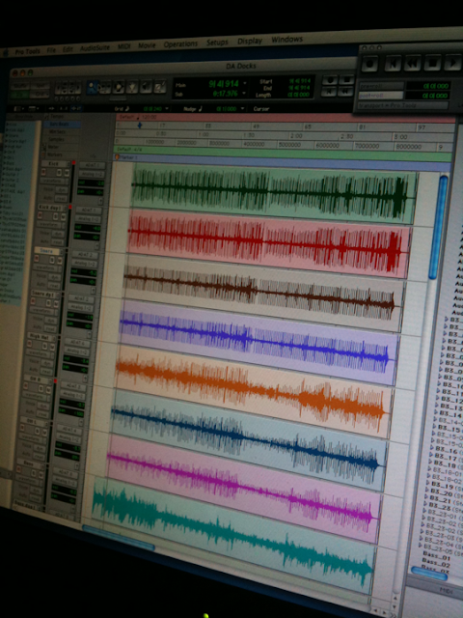Screen dimensions: 463x618
Task: Record-enable the Kick track
Action: coord(44,172)
